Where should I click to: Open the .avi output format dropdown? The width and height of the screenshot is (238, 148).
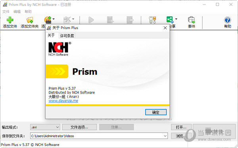[45, 127]
